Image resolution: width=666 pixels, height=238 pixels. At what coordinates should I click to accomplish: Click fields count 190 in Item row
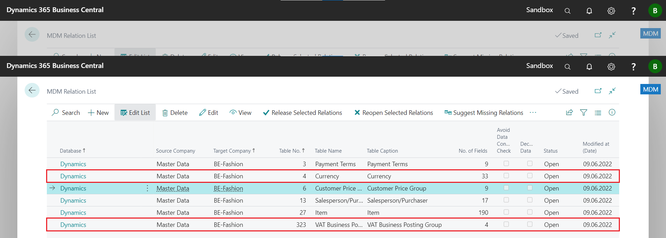[x=483, y=212]
